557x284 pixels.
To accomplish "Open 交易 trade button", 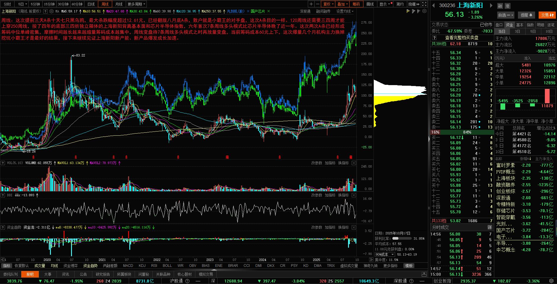I will point(547,15).
